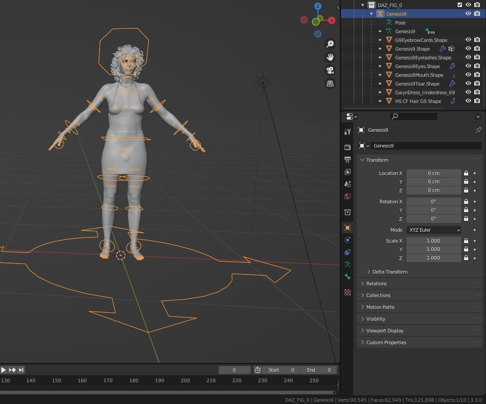Viewport: 486px width, 404px height.
Task: Click the green Y axis gizmo
Action: click(x=316, y=22)
